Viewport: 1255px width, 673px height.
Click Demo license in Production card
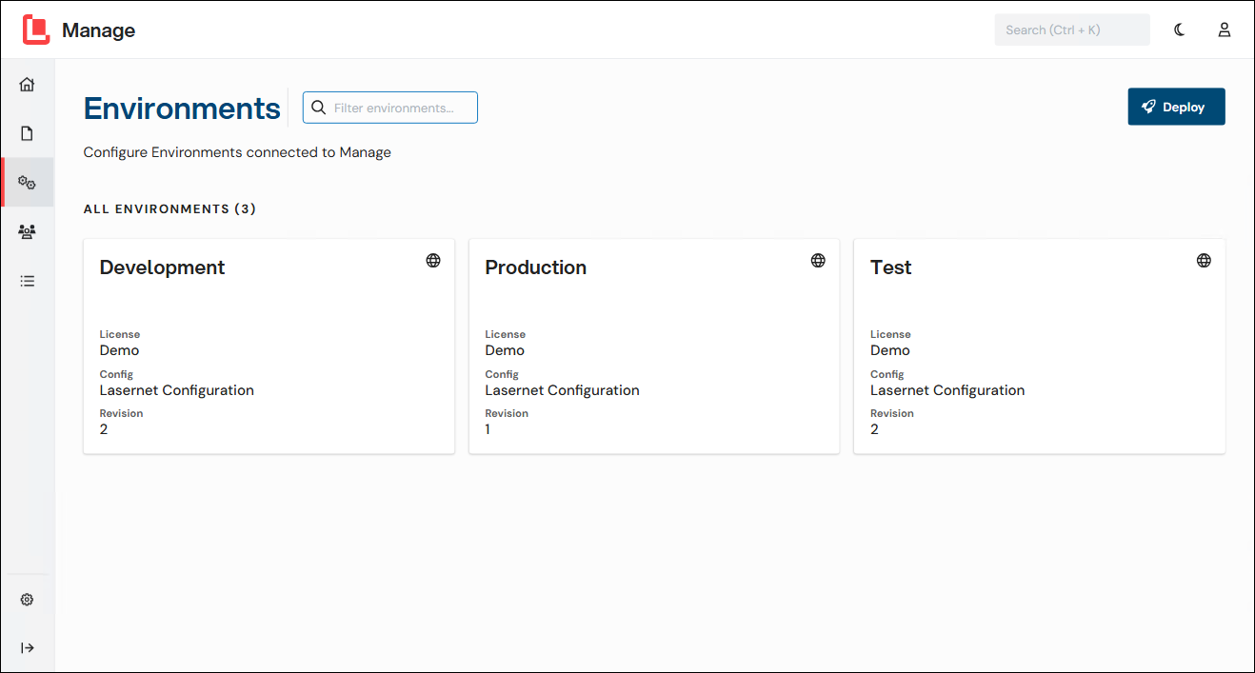[505, 350]
